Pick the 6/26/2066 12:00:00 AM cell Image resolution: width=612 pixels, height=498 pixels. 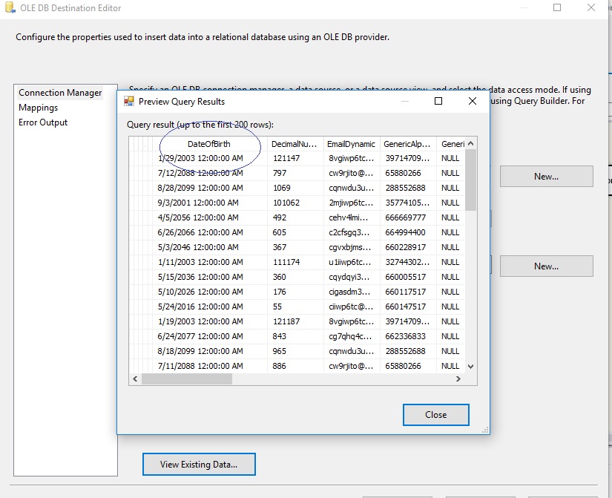[210, 232]
